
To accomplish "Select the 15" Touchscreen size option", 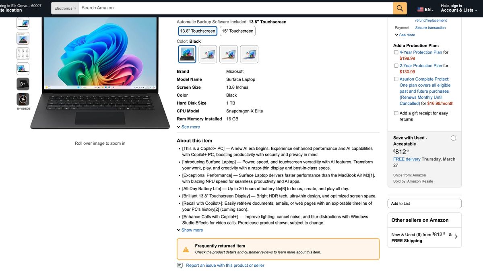I will [237, 31].
